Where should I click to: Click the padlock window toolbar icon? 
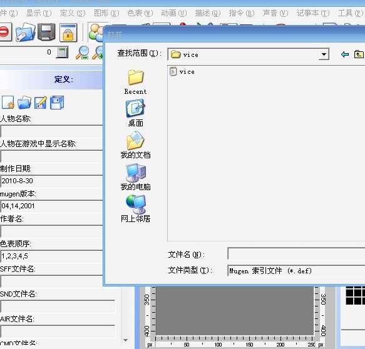pyautogui.click(x=68, y=33)
